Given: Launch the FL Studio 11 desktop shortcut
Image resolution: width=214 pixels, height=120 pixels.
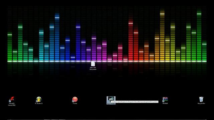Looking at the screenshot, I should click(x=39, y=100).
